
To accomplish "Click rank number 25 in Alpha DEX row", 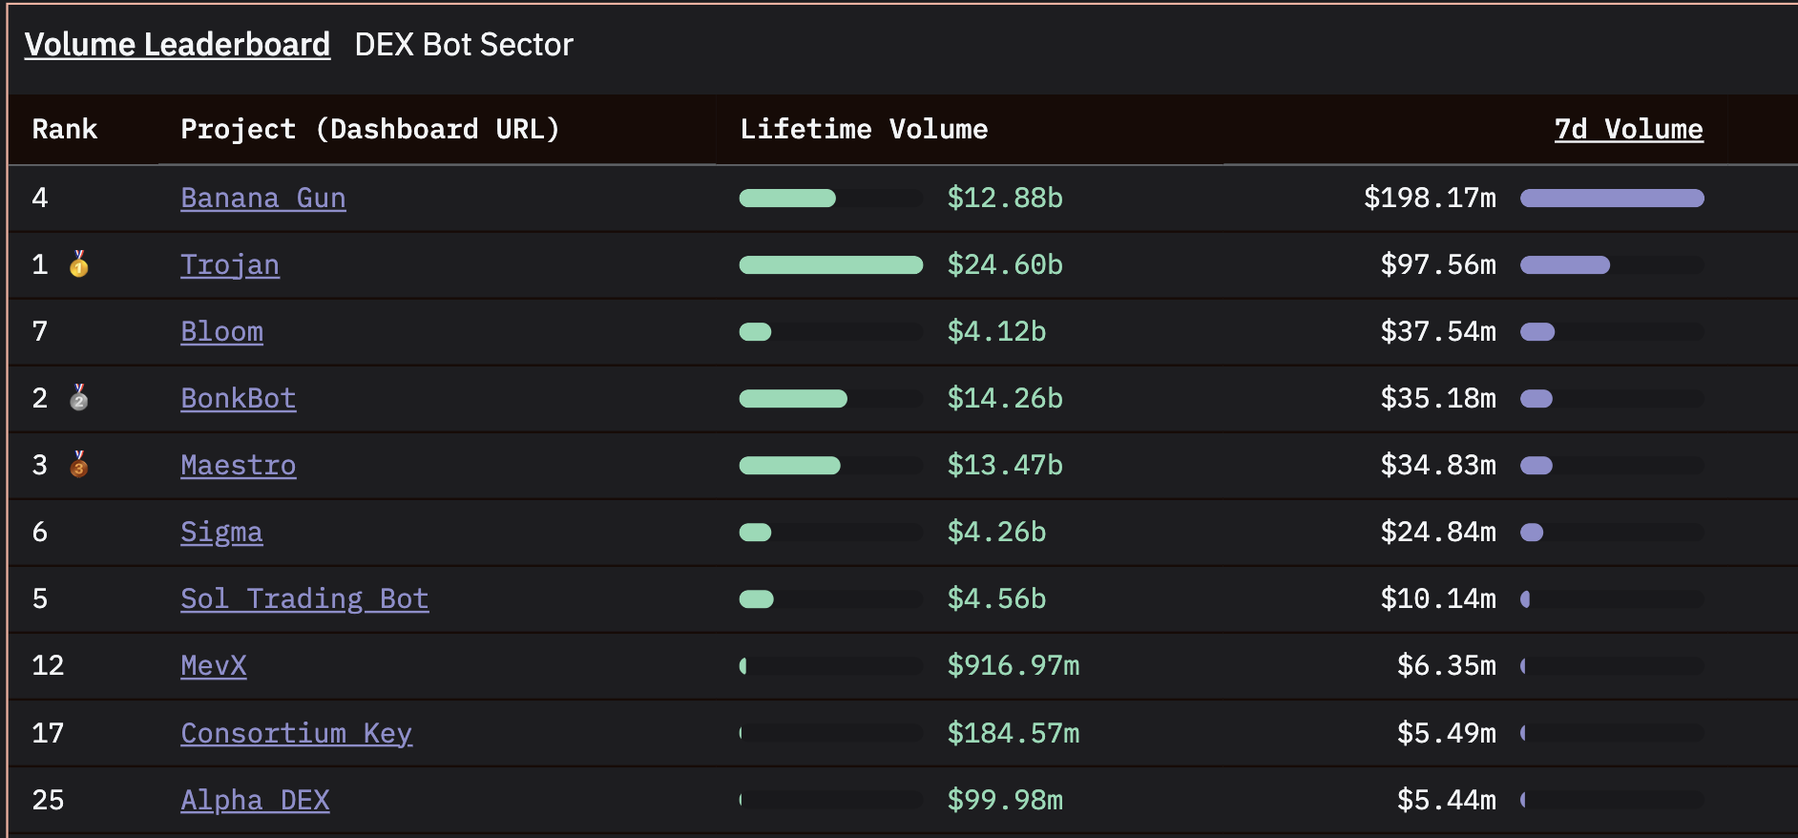I will click(49, 800).
